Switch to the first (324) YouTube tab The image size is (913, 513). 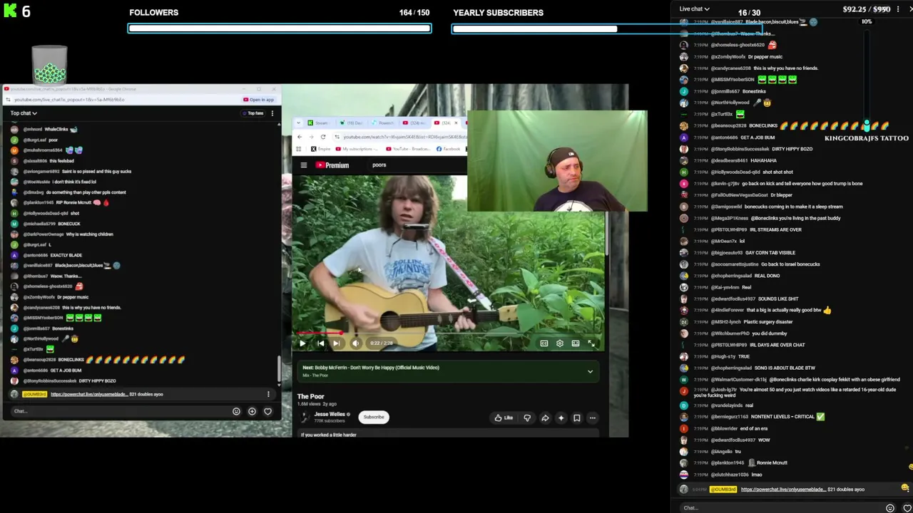click(414, 123)
